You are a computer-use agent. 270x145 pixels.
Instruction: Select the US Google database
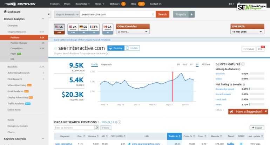(x=59, y=29)
